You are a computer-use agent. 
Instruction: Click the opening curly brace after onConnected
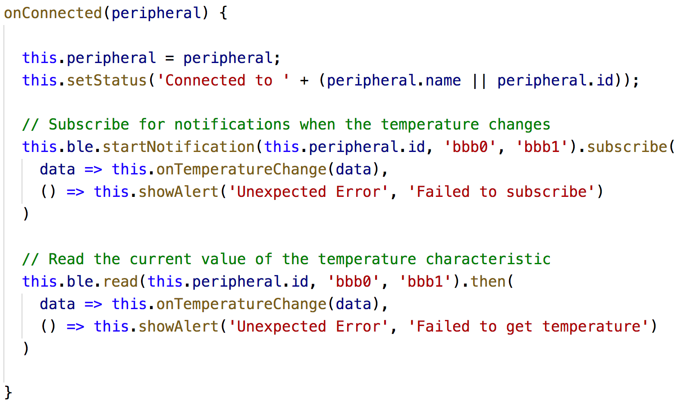click(223, 13)
